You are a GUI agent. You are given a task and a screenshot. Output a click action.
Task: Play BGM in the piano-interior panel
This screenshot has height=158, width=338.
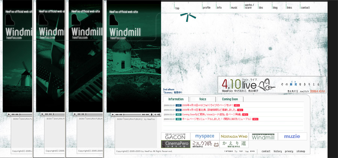(x=42, y=114)
